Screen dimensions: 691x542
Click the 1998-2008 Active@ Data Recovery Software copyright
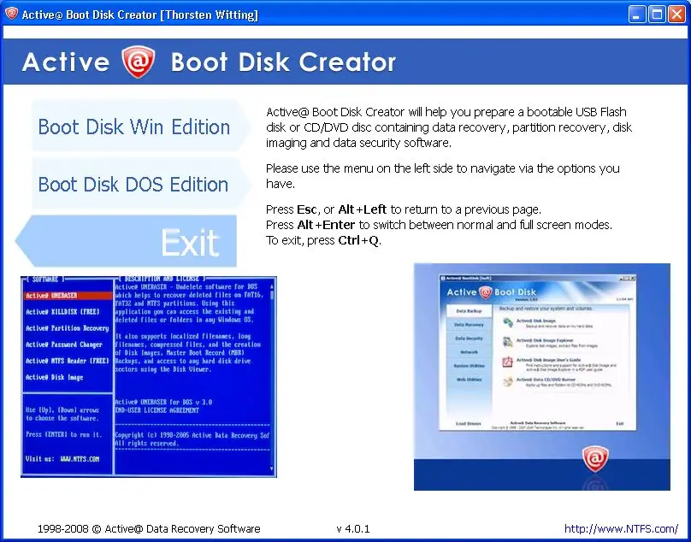149,528
